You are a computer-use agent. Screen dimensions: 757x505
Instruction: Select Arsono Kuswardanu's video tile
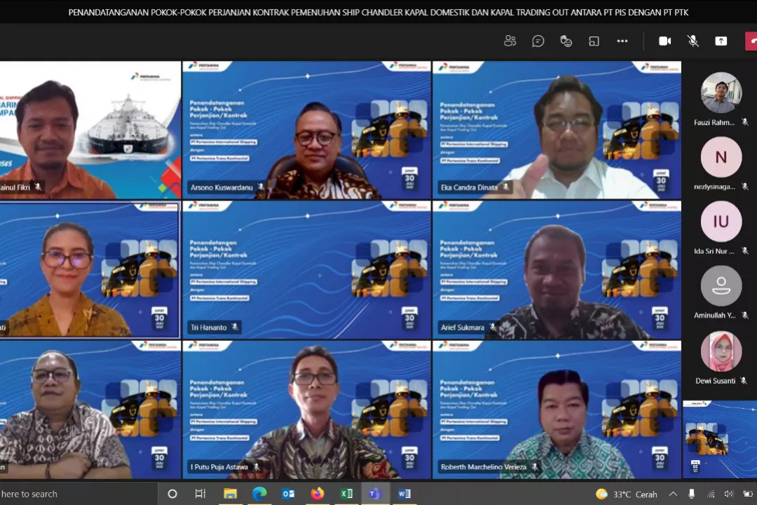(x=306, y=130)
